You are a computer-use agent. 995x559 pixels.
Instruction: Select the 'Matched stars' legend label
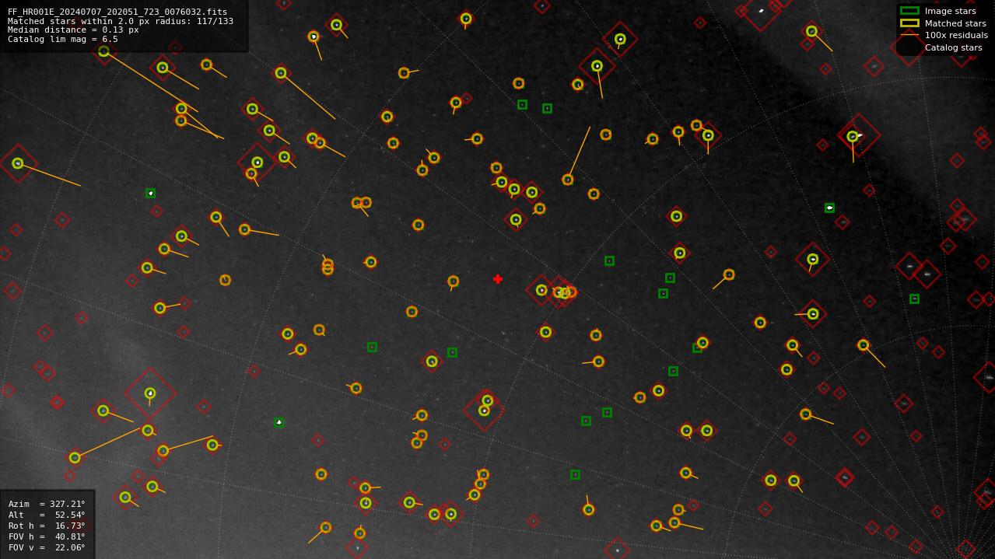click(x=955, y=23)
